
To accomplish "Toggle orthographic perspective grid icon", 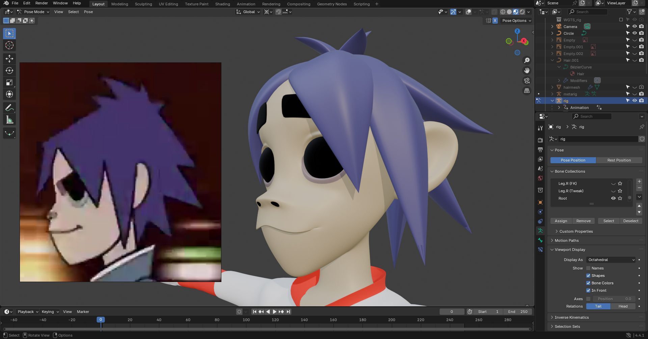I will (526, 91).
